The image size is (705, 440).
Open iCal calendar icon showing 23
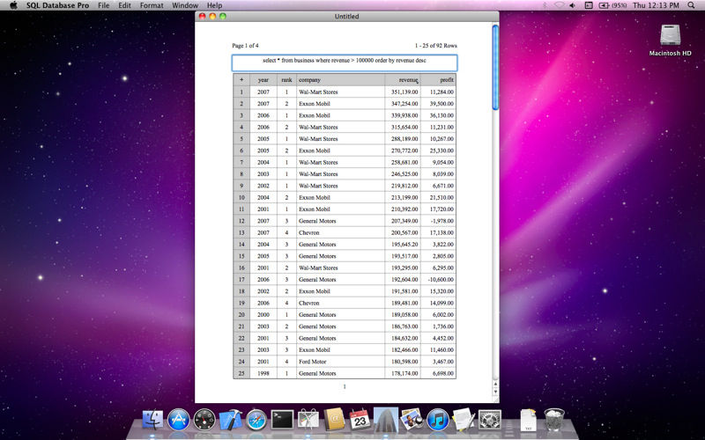tap(360, 421)
